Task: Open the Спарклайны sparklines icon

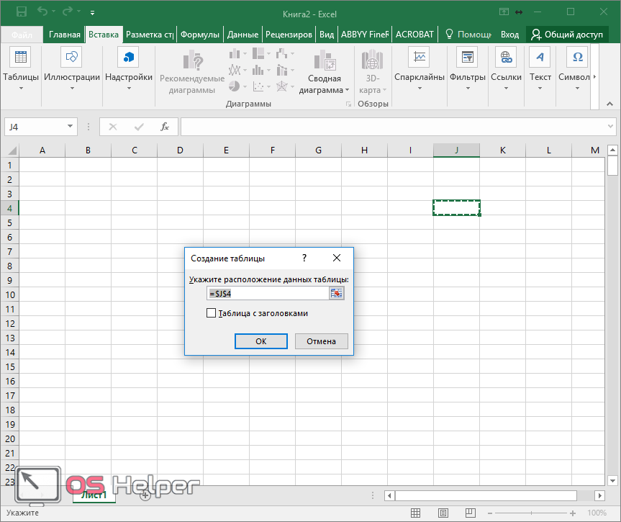Action: point(419,58)
